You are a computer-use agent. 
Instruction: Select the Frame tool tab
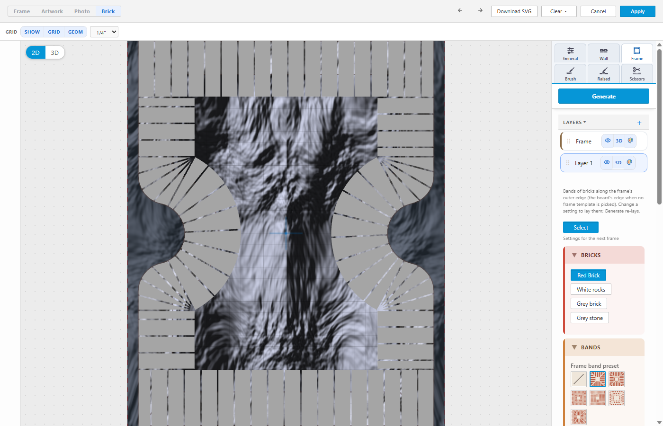(x=637, y=53)
